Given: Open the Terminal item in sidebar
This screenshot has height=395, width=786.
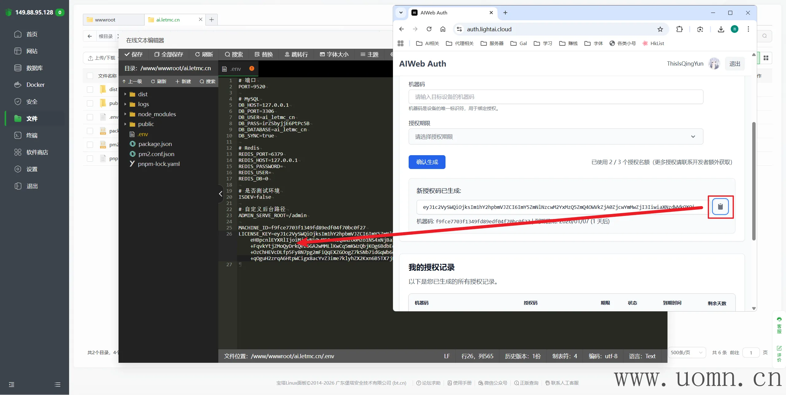Looking at the screenshot, I should [x=32, y=135].
